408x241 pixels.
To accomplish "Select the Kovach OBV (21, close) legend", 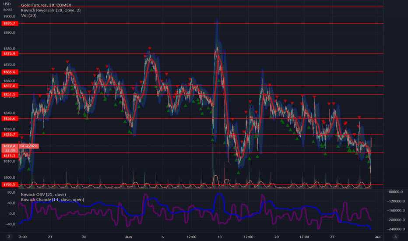I will tap(43, 195).
